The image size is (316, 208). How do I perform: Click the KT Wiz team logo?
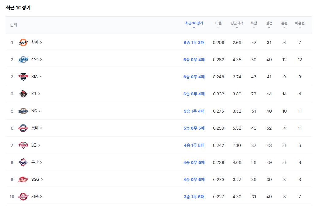pos(23,94)
